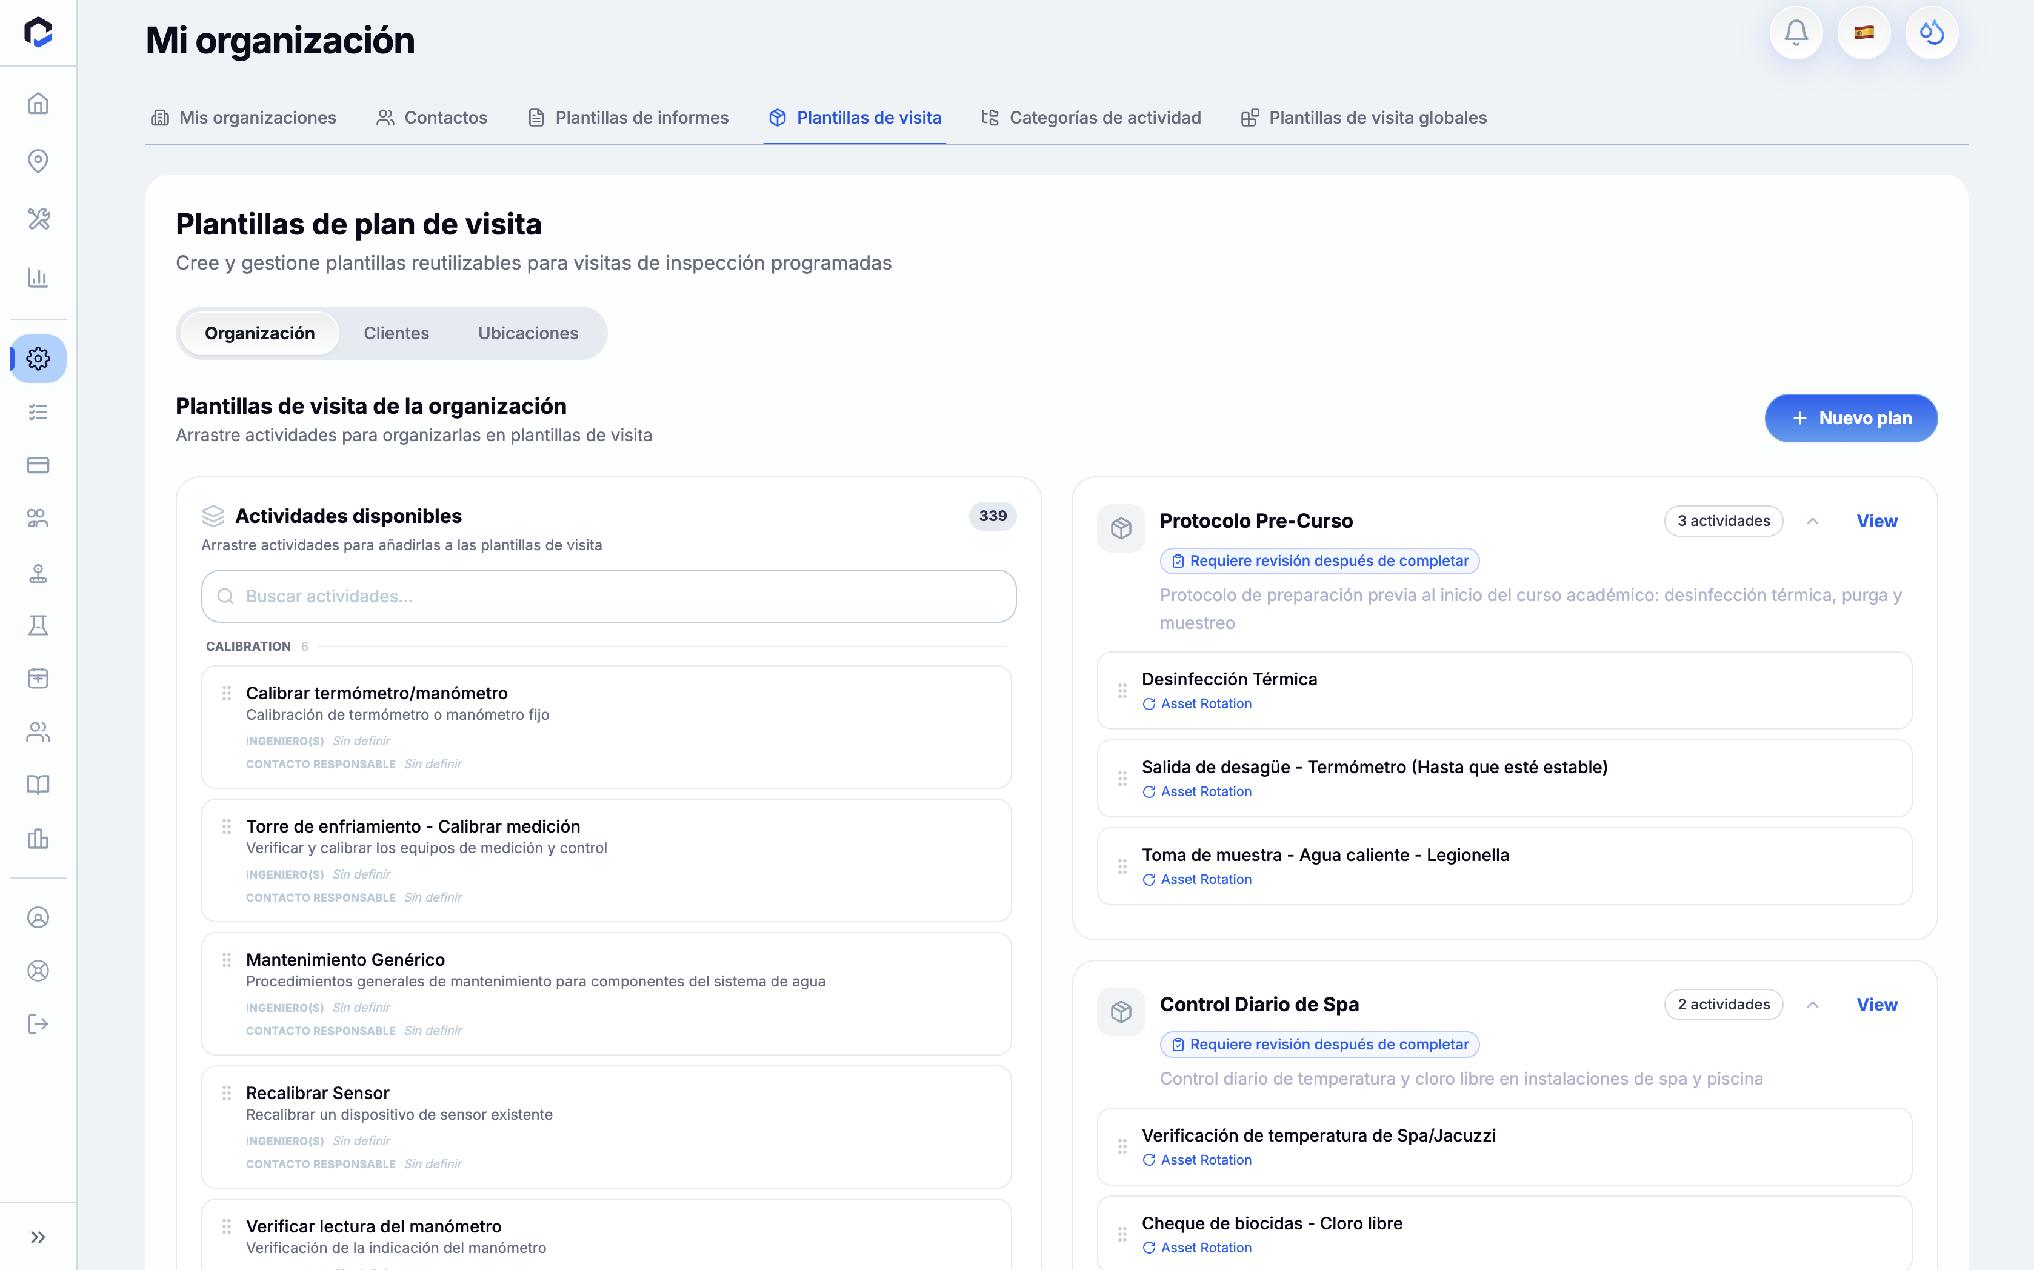Screen dimensions: 2034x1270
Task: Open the buildings sidebar icon
Action: click(38, 838)
